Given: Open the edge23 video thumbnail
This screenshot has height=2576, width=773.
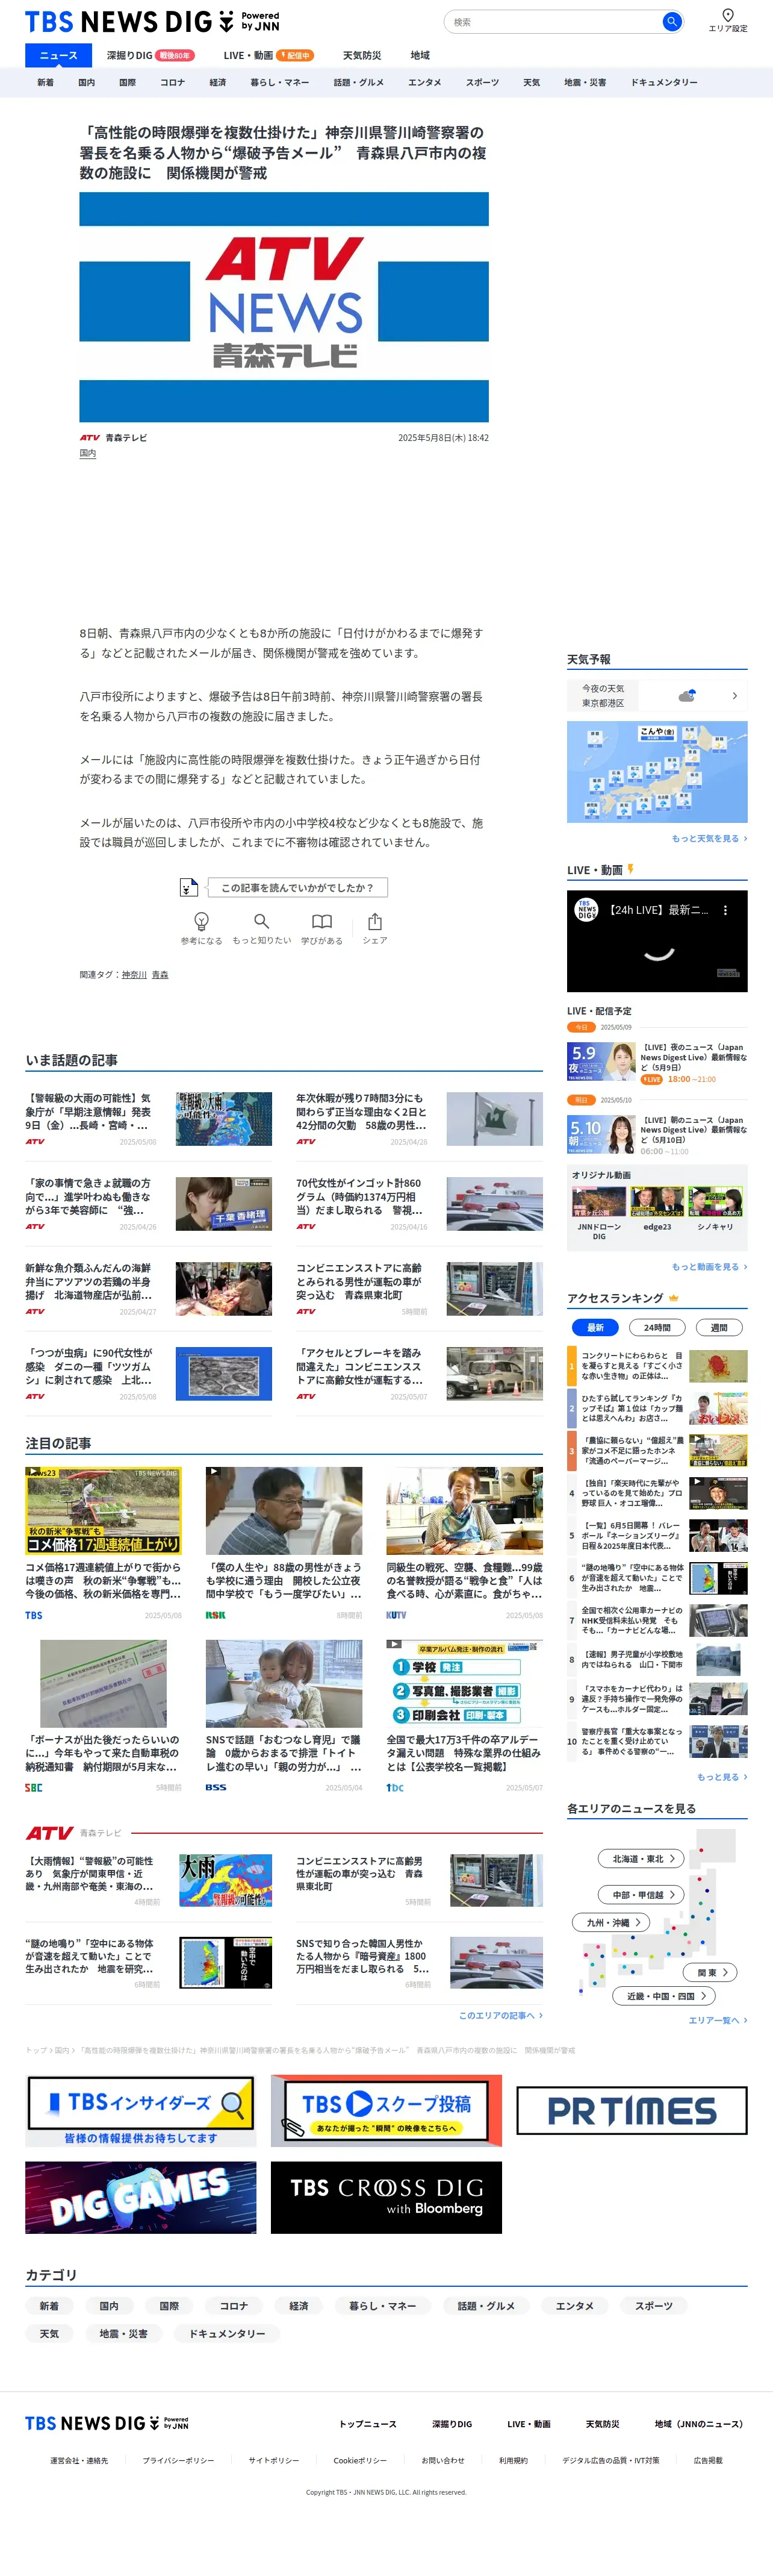Looking at the screenshot, I should point(657,1201).
